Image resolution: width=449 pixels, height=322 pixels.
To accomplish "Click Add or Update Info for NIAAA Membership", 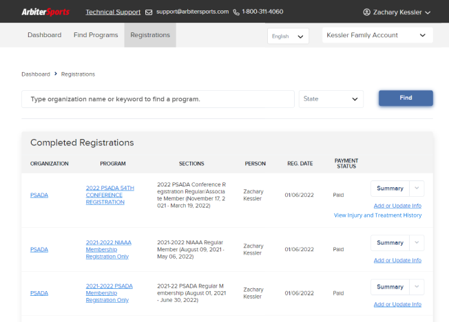I will tap(397, 261).
